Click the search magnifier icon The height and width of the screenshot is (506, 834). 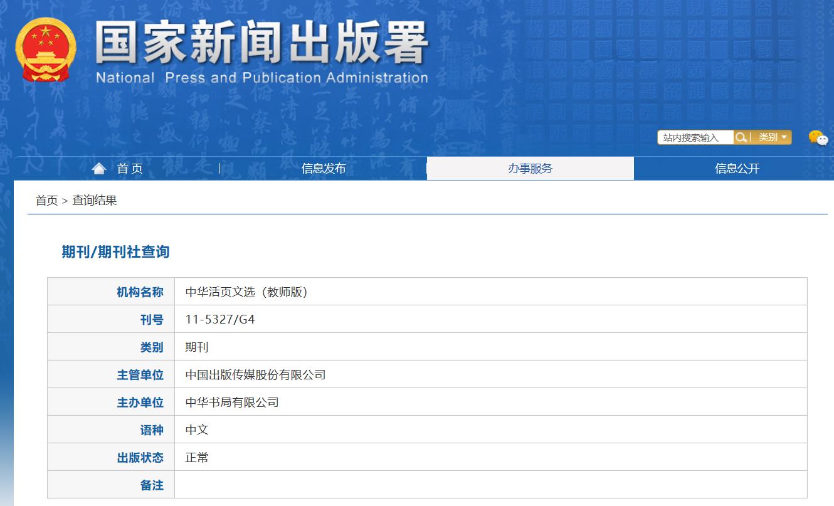[741, 137]
